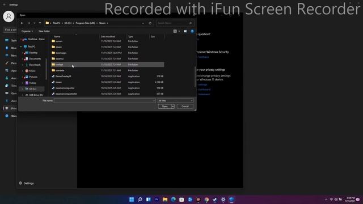Open File Explorer from taskbar
Screen dimensions: 363x204
[165, 199]
